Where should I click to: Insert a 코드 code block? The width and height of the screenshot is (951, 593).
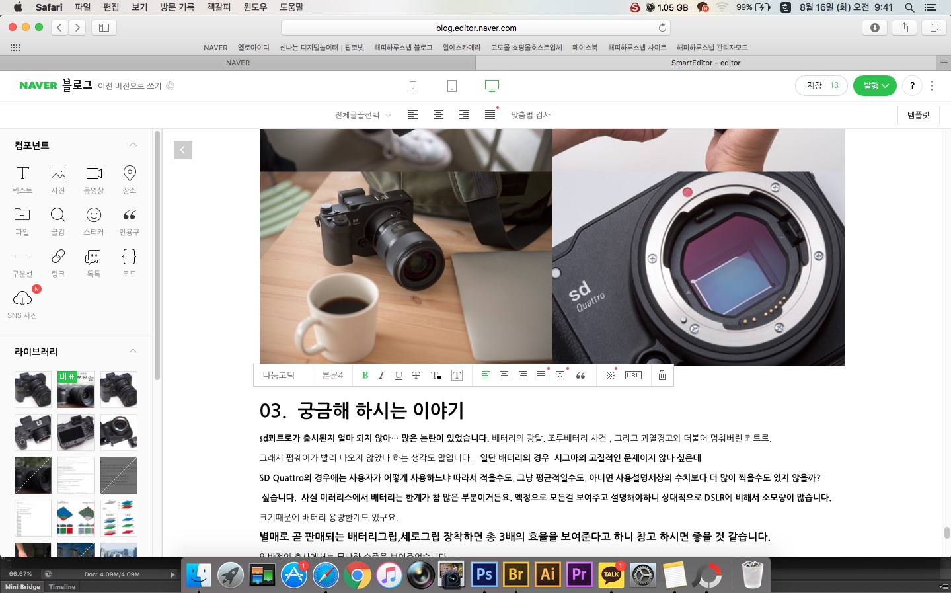130,263
